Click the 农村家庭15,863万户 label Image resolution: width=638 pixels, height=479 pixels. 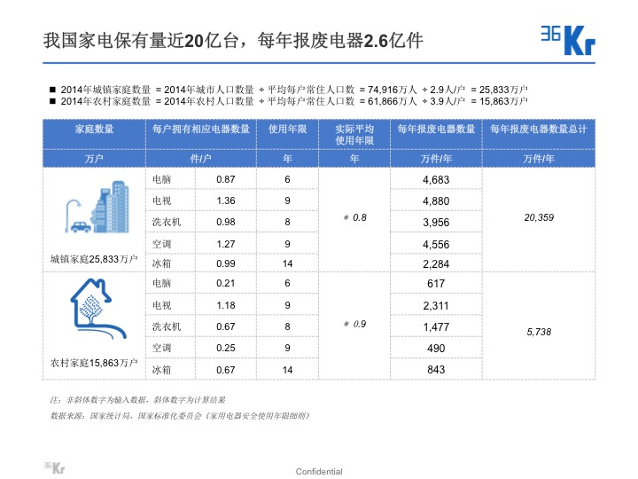[x=93, y=364]
